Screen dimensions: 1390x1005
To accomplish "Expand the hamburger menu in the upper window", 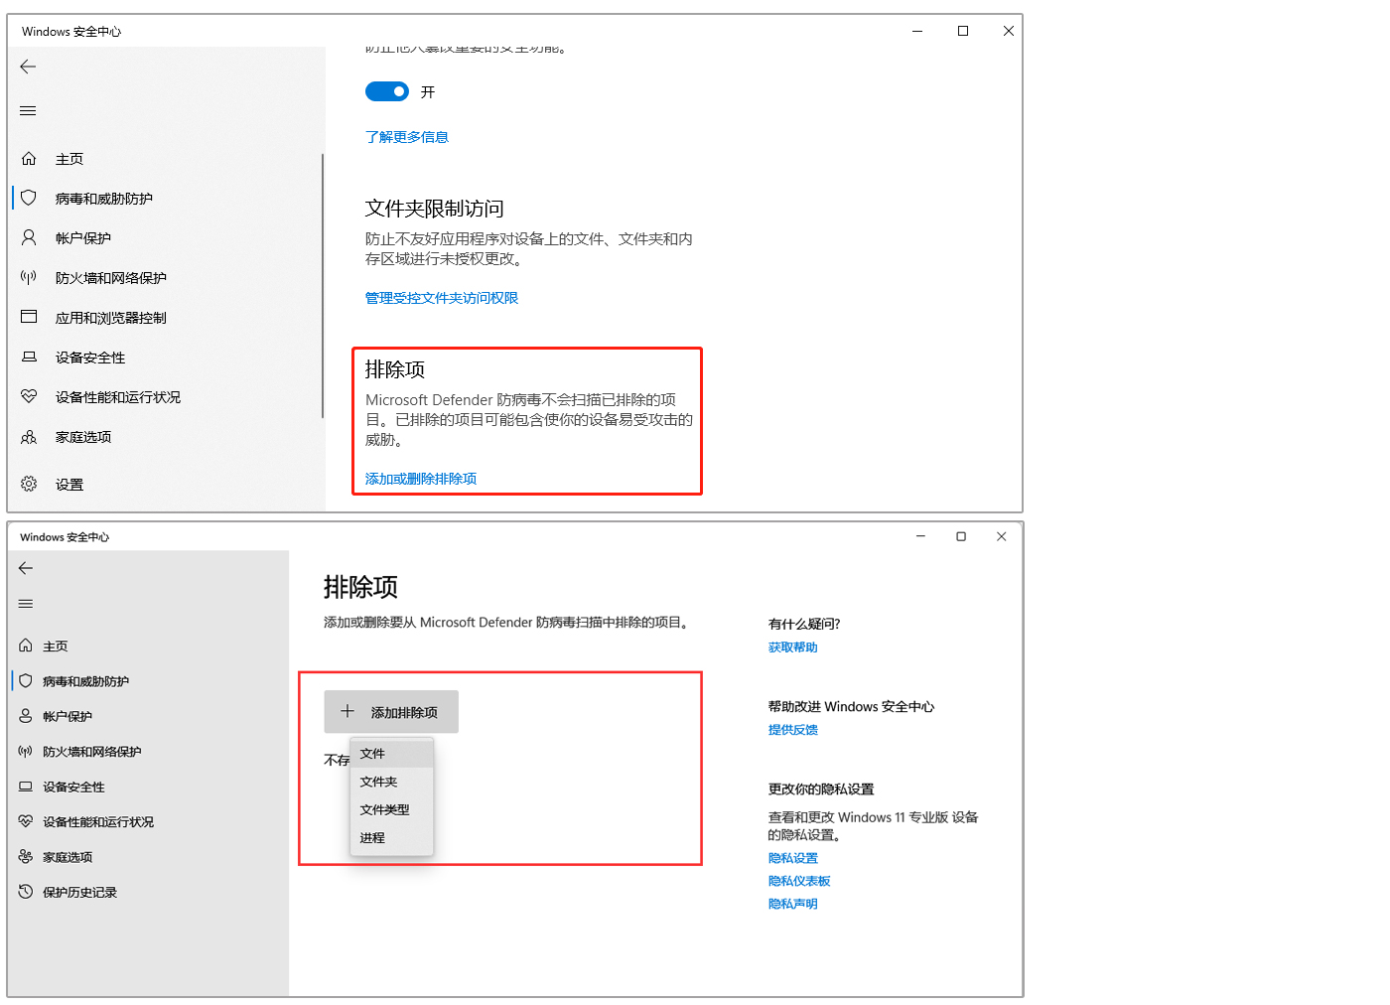I will (x=28, y=111).
